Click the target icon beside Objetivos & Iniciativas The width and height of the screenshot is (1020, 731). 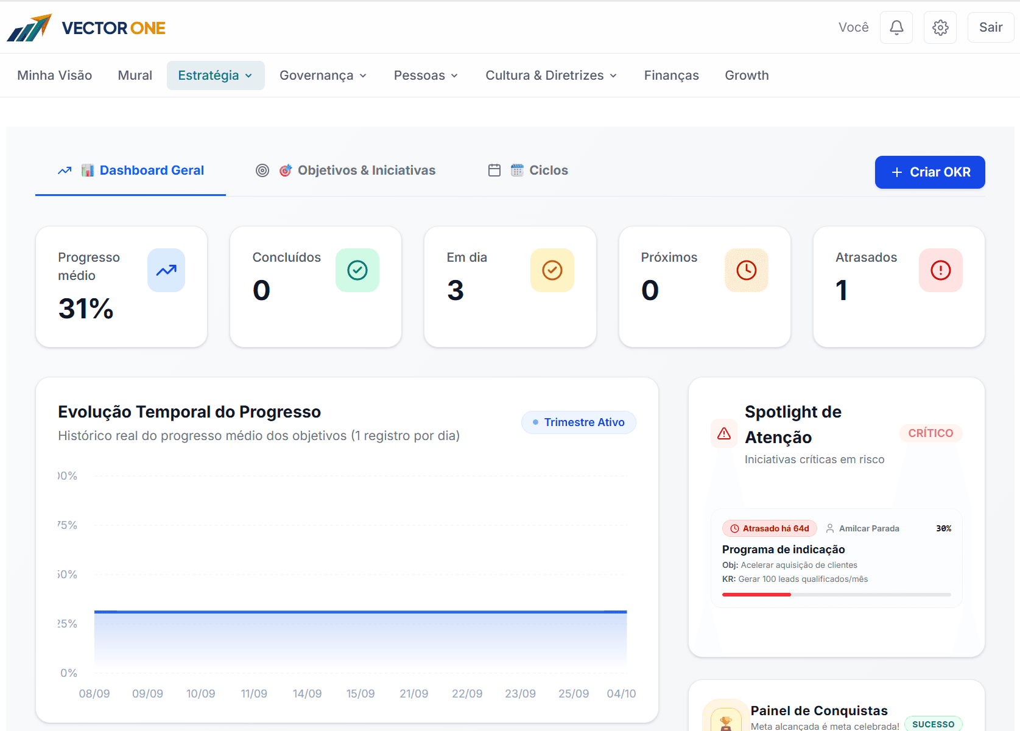tap(262, 170)
